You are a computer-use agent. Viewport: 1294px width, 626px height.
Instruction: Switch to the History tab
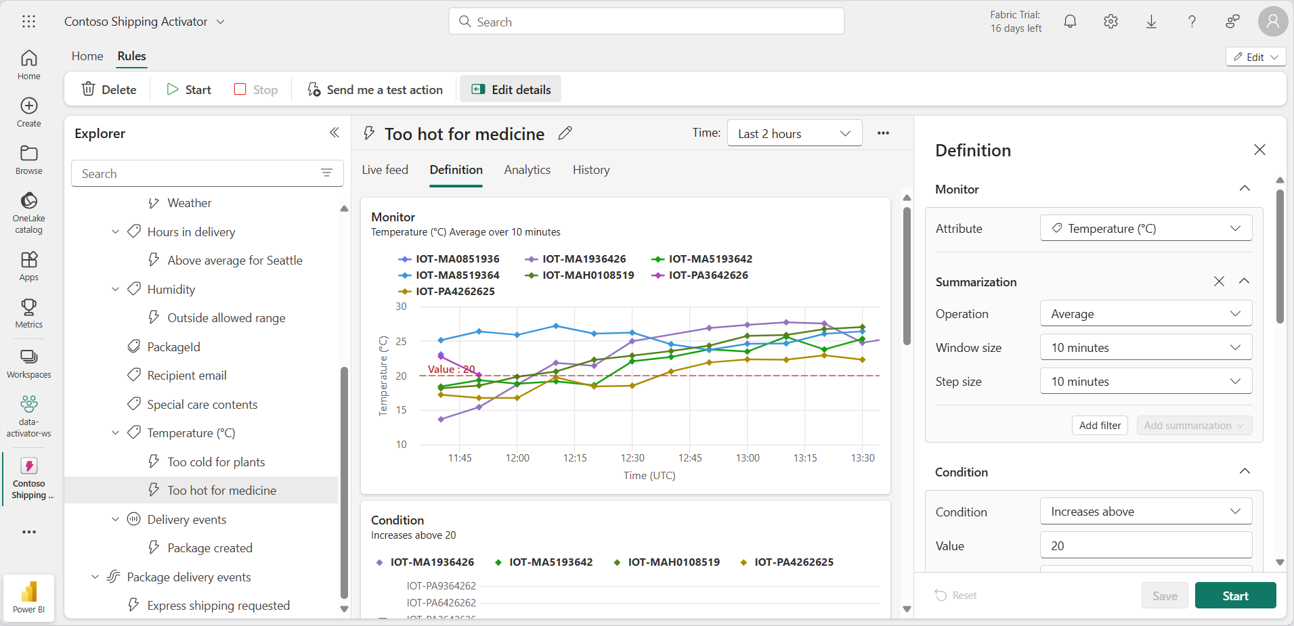pyautogui.click(x=591, y=170)
